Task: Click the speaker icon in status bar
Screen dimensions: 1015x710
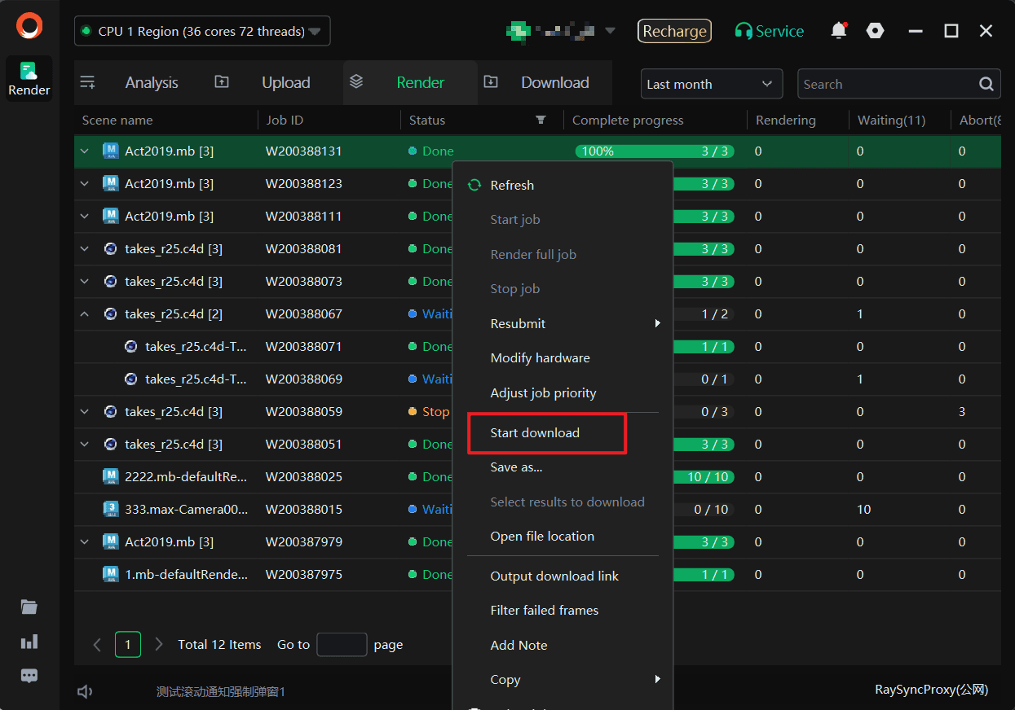Action: pos(84,691)
